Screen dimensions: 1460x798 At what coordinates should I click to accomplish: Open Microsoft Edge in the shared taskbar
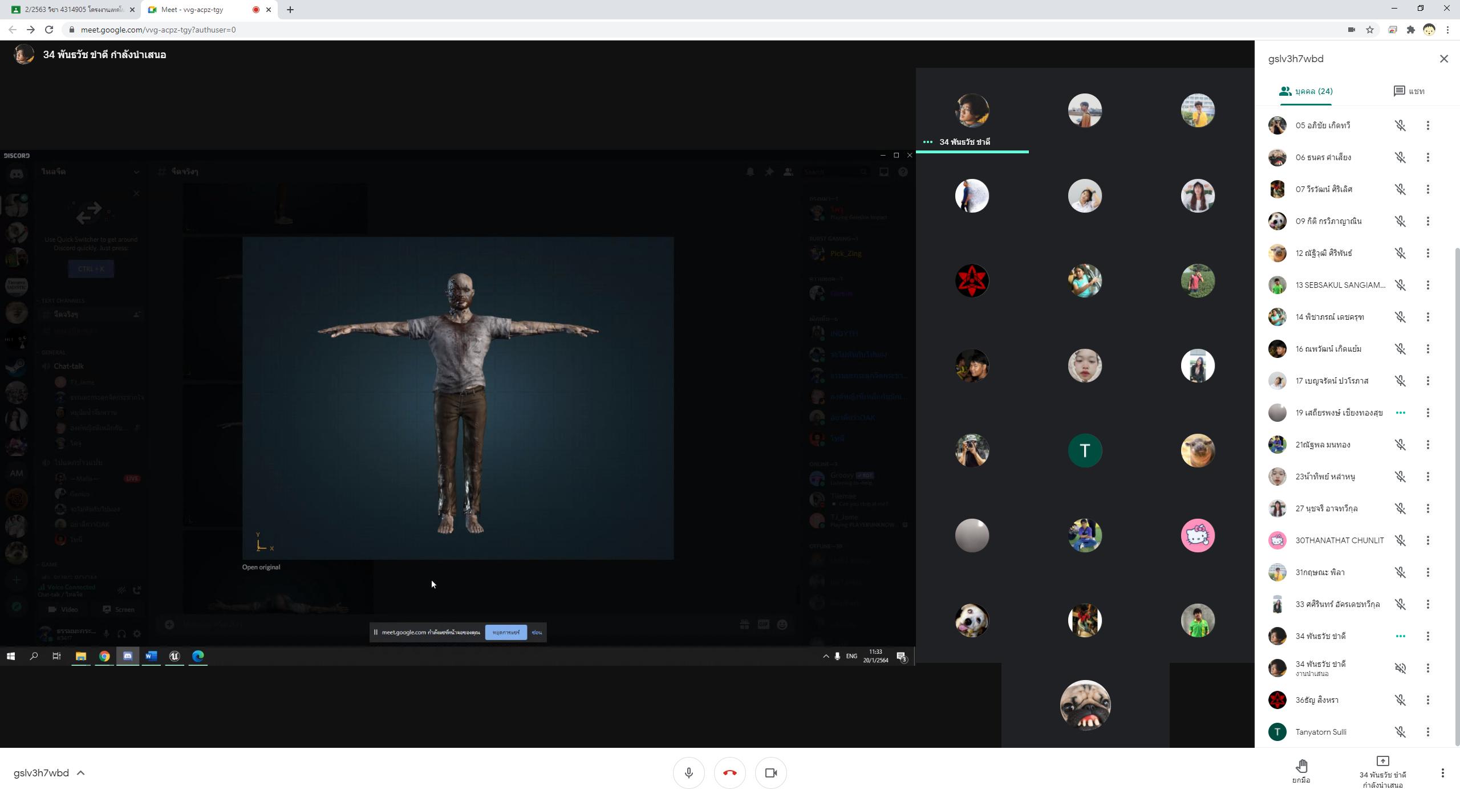coord(198,657)
